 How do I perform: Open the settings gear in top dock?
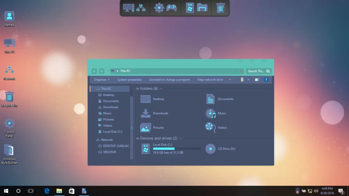click(159, 8)
